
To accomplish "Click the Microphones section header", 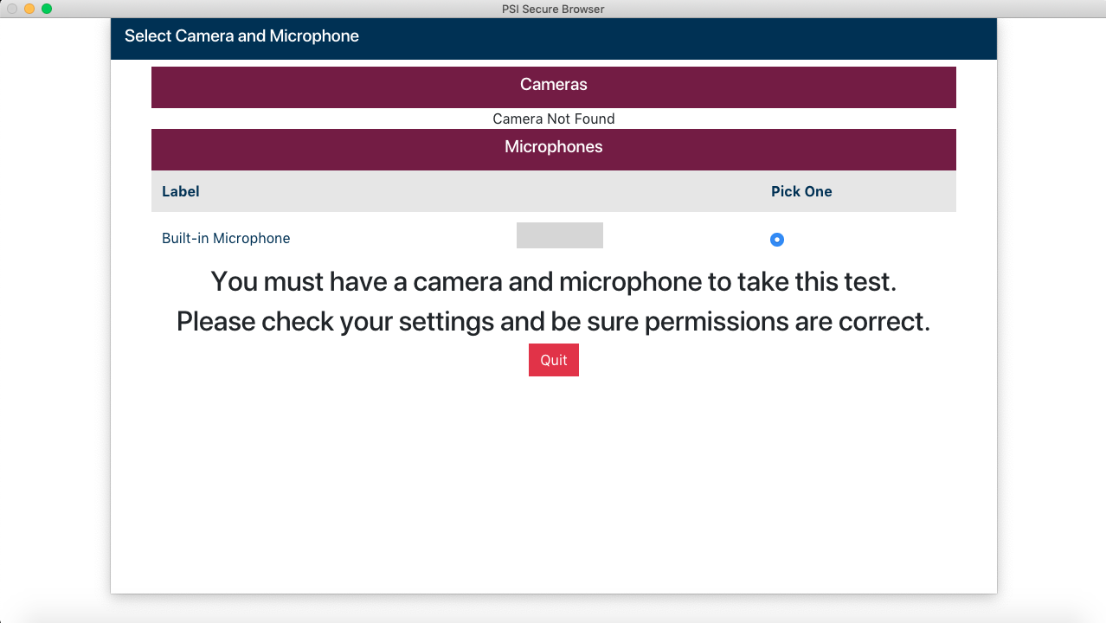I will point(554,150).
